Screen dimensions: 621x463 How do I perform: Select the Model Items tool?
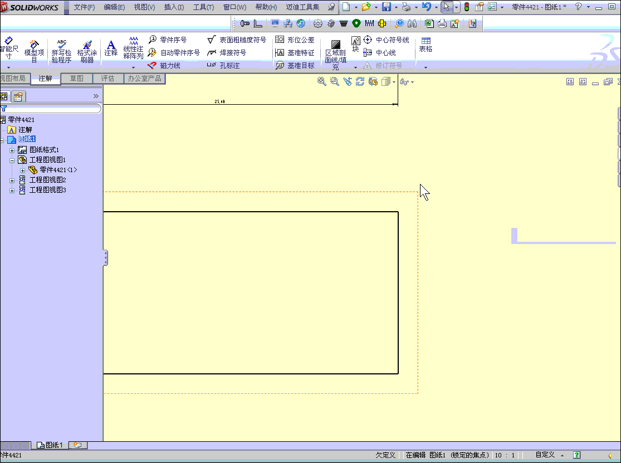coord(34,51)
